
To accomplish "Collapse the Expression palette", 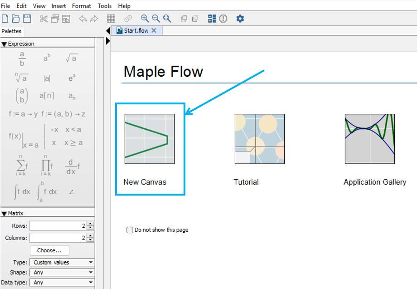I will click(x=4, y=44).
